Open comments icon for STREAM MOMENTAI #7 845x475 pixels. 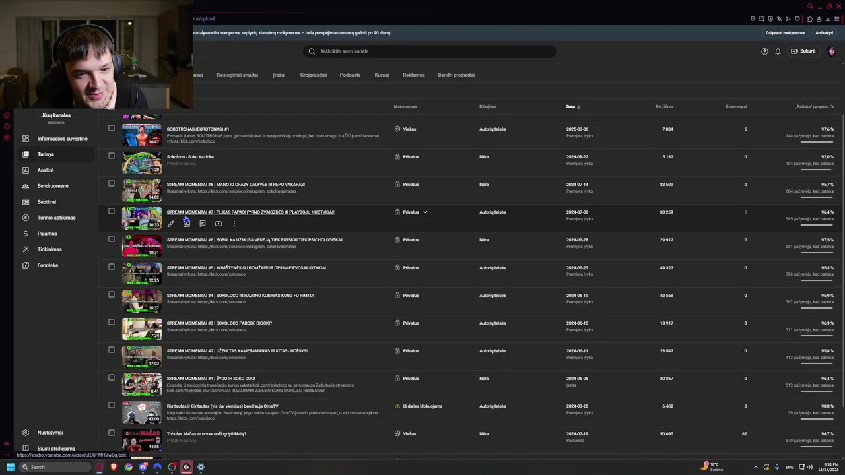point(203,224)
